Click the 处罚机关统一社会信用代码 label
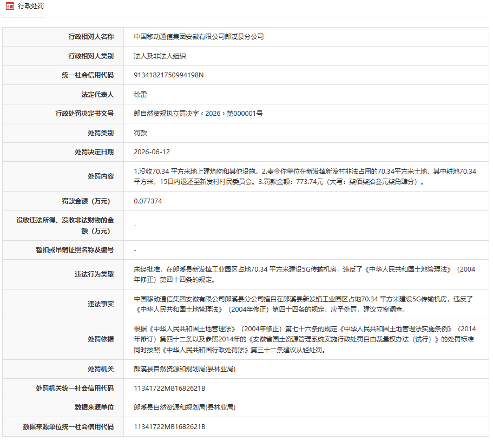 pos(75,389)
